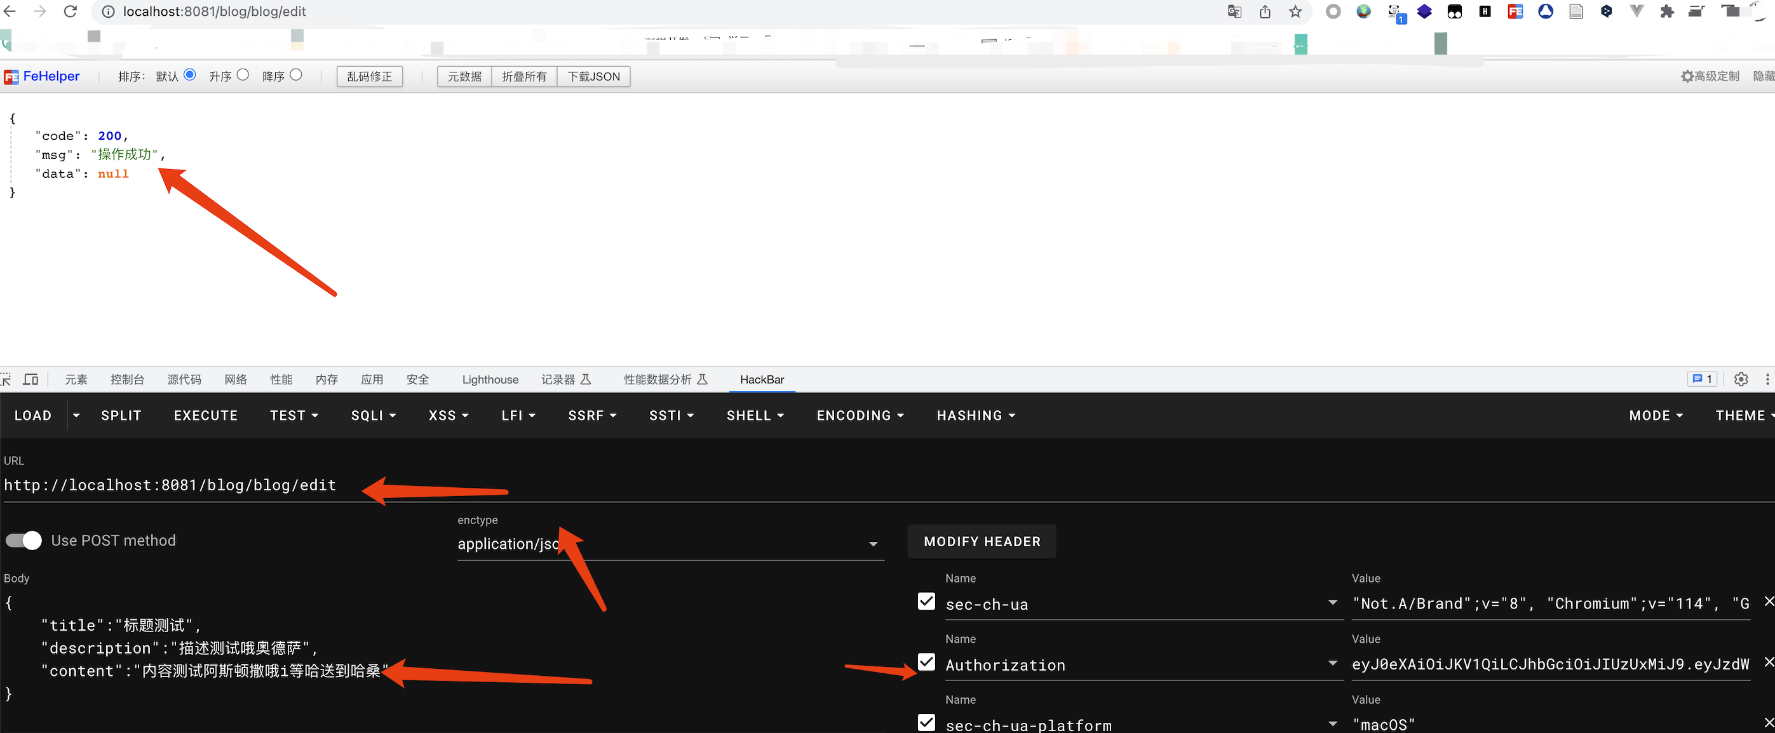The width and height of the screenshot is (1775, 733).
Task: Toggle the Use POST method switch
Action: [24, 541]
